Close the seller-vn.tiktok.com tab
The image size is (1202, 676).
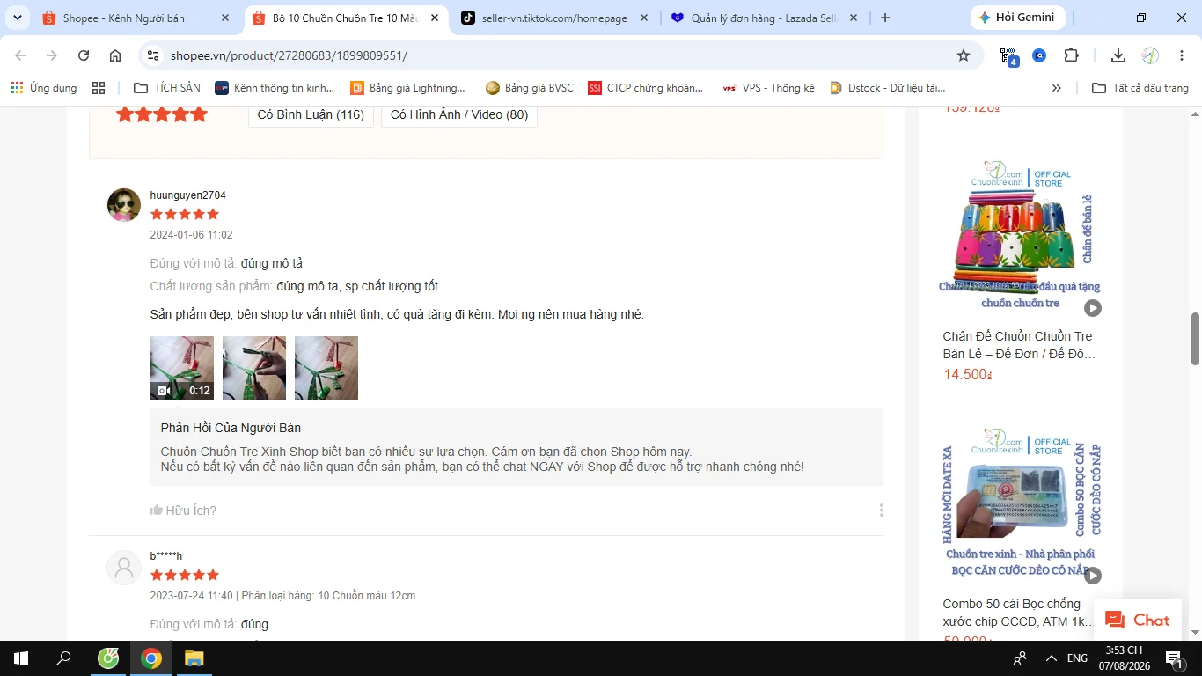point(644,18)
